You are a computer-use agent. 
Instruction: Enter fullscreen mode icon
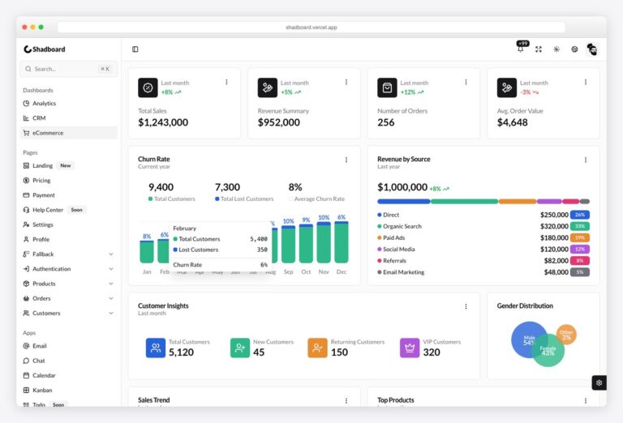539,49
